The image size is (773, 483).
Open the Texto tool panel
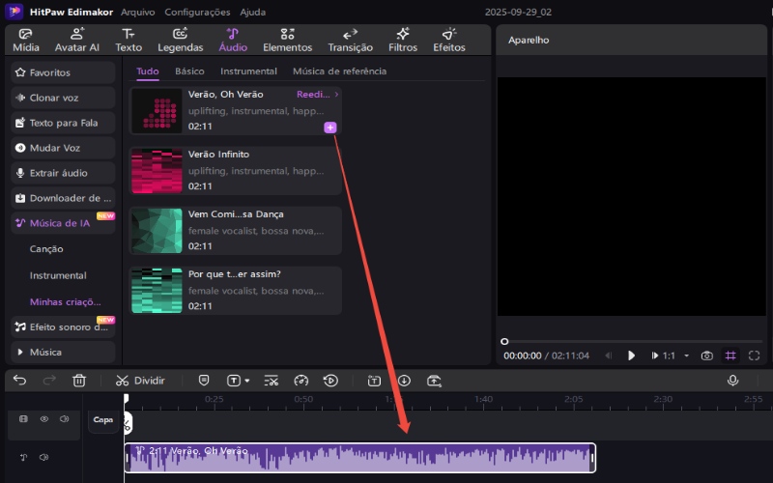129,41
